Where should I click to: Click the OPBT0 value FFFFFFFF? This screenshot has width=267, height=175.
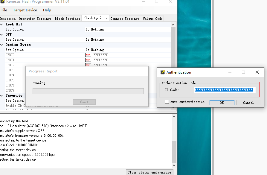coord(100,55)
